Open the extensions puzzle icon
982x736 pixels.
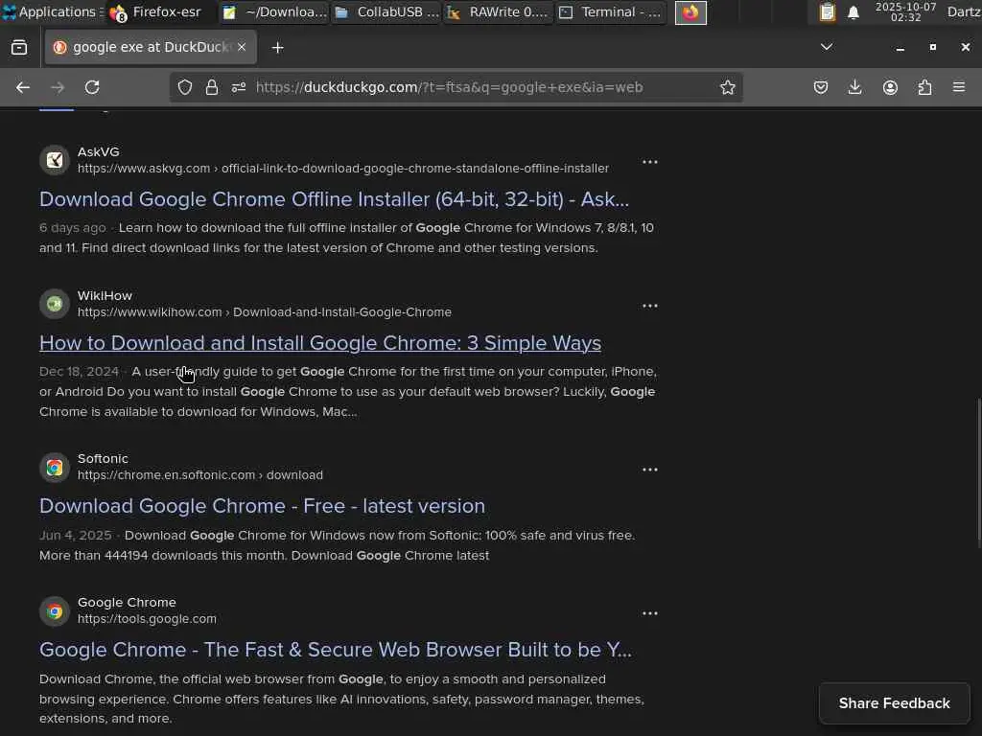pos(924,87)
